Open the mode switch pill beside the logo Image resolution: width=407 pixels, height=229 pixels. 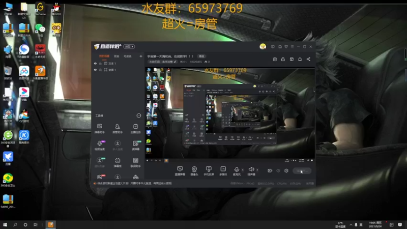pyautogui.click(x=129, y=46)
